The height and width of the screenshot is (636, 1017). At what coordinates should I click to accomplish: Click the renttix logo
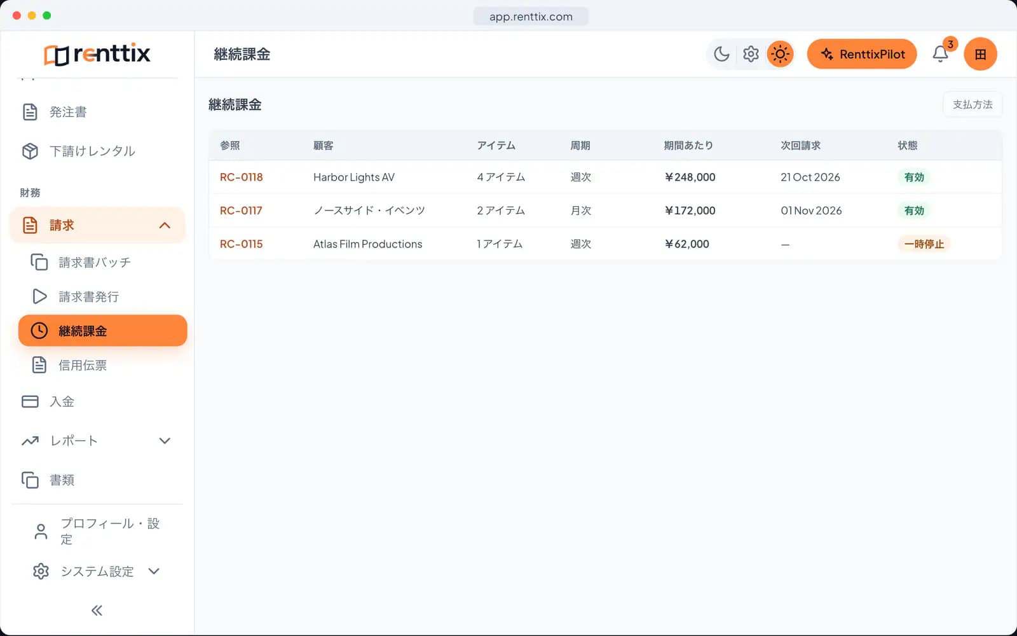97,54
